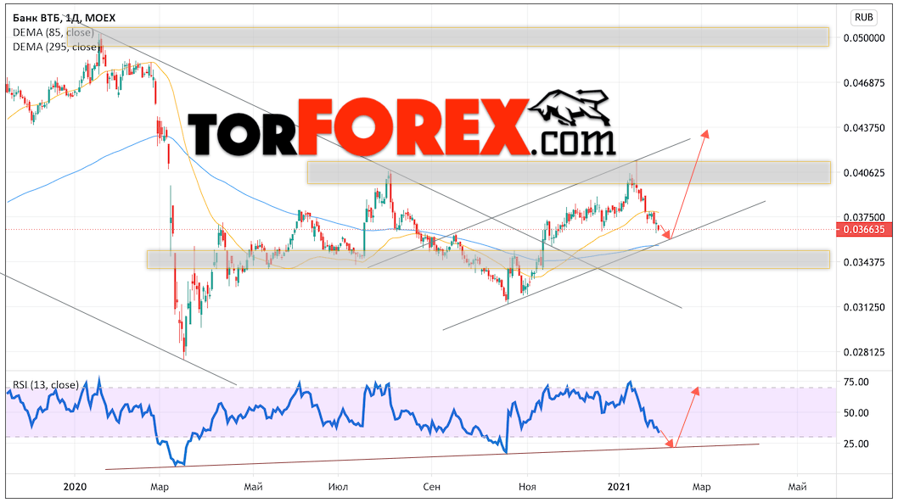Click the chart title Банк ВТБ, 1Д, MOEX
Image resolution: width=898 pixels, height=503 pixels.
point(65,18)
